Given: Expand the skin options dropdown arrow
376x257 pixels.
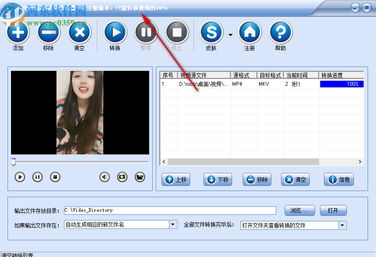Looking at the screenshot, I should click(x=230, y=34).
